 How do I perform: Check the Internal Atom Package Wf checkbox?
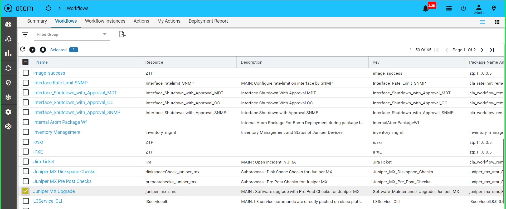pyautogui.click(x=26, y=122)
